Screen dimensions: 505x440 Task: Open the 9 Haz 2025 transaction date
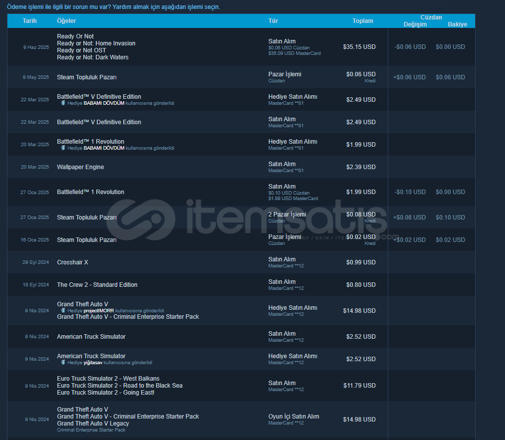coord(36,47)
